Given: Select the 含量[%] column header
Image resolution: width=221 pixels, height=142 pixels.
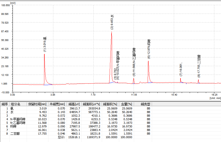Looking at the screenshot, I should 126,104.
